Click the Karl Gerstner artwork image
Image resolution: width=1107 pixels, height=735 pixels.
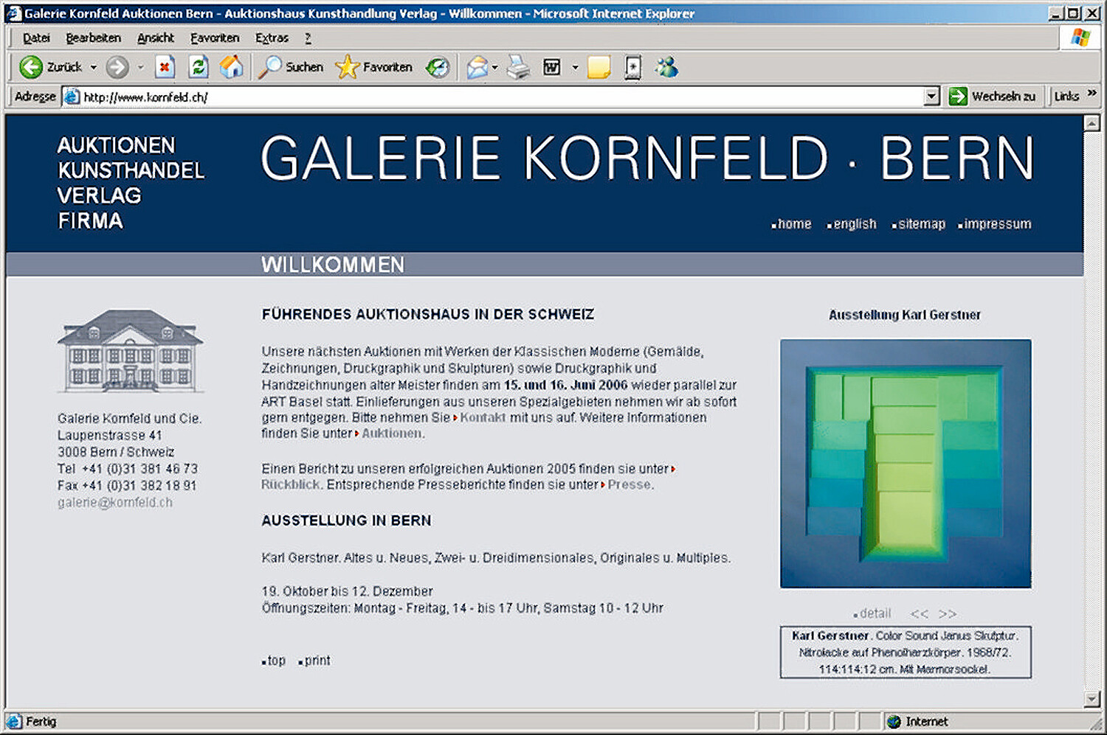click(906, 463)
